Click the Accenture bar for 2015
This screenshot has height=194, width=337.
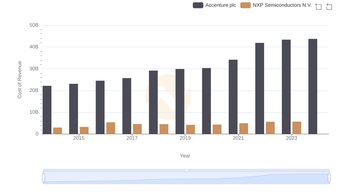[x=73, y=109]
